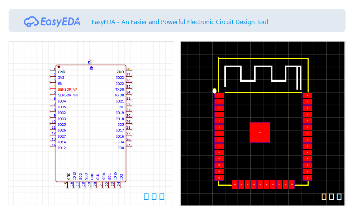
Task: Open the schematic symbol preview image
Action: tap(91, 123)
